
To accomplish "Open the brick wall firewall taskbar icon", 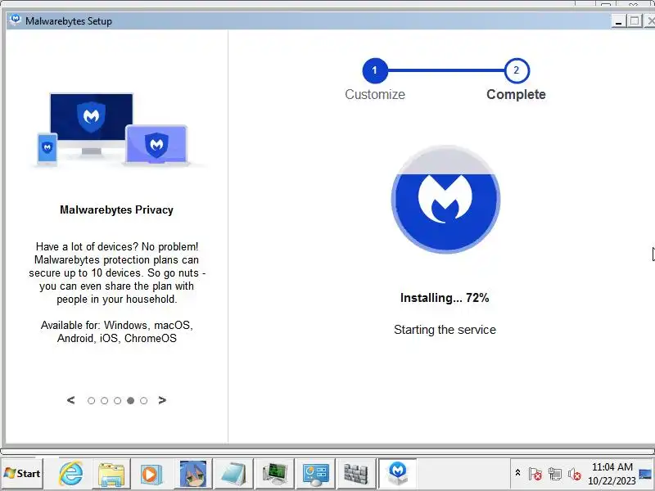I will [x=356, y=474].
